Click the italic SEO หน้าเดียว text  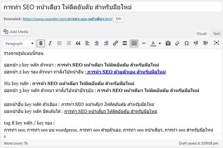tap(108, 104)
